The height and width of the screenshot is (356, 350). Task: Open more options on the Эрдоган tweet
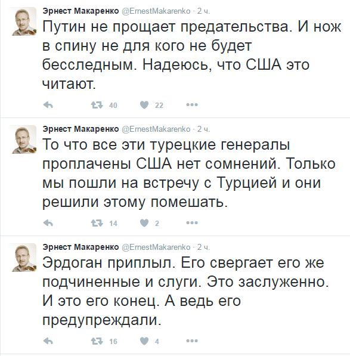[192, 340]
